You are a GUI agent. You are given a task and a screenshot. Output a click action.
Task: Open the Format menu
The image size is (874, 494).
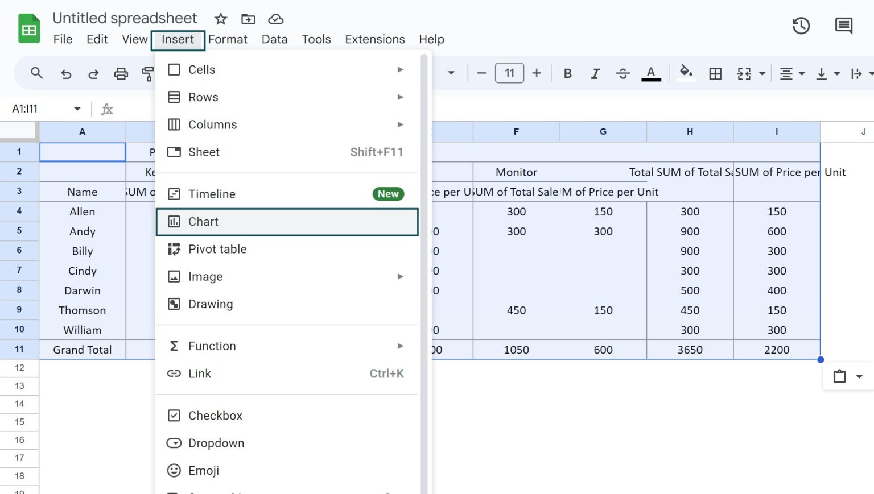click(228, 39)
